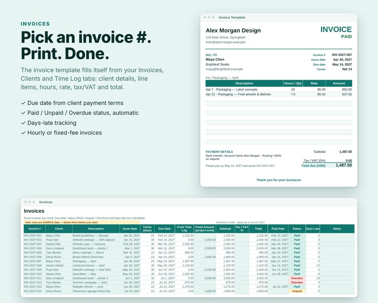
Task: Click the 'PAYMENT DETAILS' heading
Action: tap(219, 152)
